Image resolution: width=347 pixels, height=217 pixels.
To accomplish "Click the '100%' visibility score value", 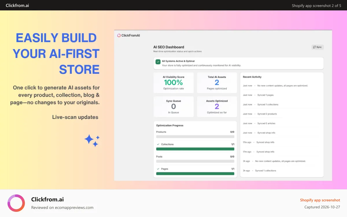I will pyautogui.click(x=173, y=83).
